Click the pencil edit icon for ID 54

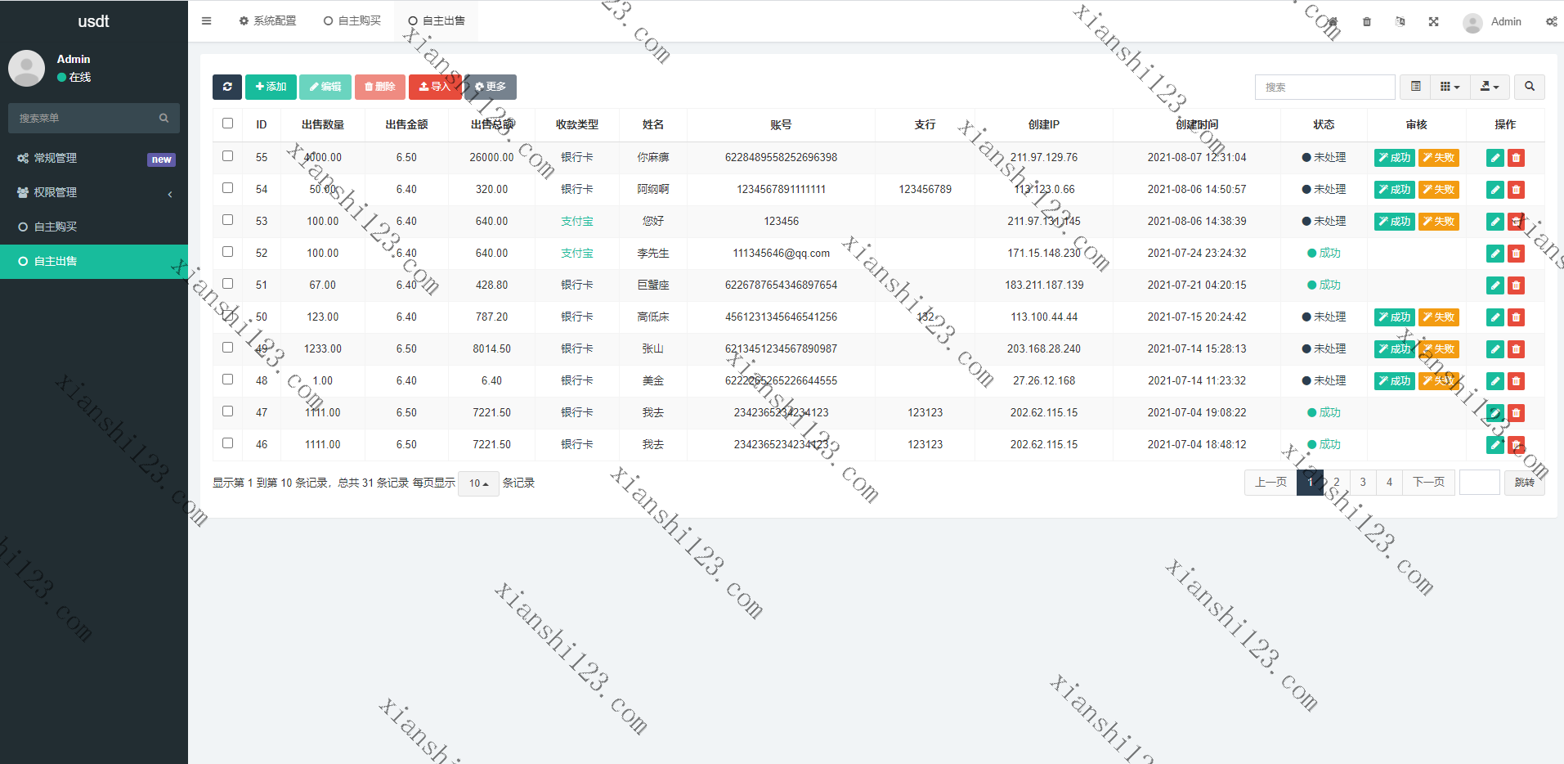[x=1495, y=190]
